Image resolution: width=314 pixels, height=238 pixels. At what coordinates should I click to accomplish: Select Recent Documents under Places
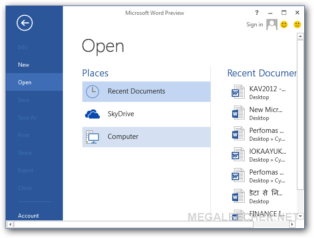[147, 92]
